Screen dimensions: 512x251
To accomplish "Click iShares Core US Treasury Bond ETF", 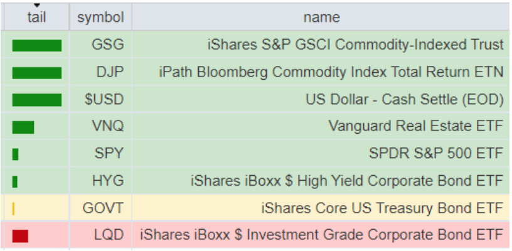I will 382,208.
